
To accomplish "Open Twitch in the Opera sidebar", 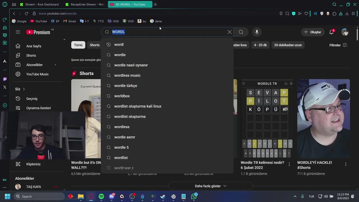I will 5,79.
